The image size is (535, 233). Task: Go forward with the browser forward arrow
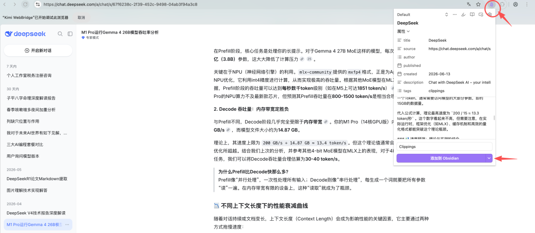(15, 4)
